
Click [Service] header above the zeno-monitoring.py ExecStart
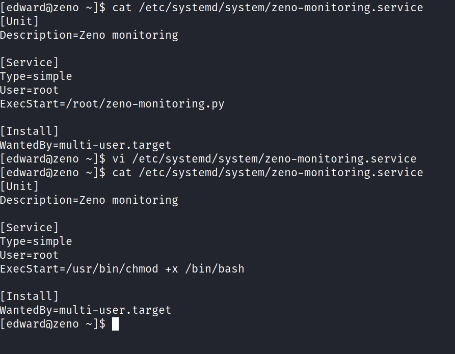(x=30, y=63)
